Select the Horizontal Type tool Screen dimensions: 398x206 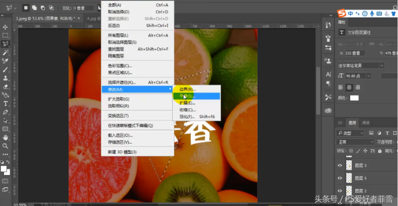pyautogui.click(x=5, y=103)
